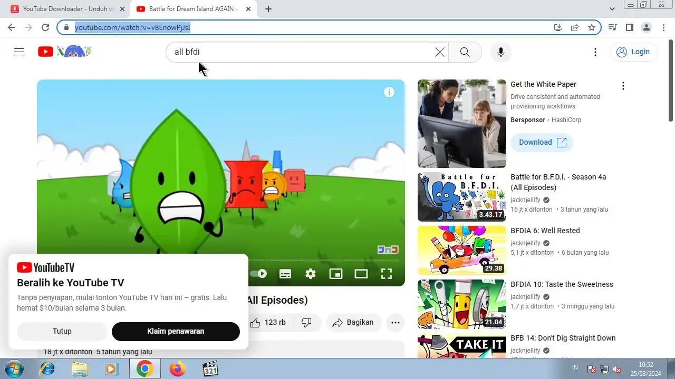This screenshot has height=379, width=675.
Task: Open a new browser tab
Action: click(x=268, y=9)
